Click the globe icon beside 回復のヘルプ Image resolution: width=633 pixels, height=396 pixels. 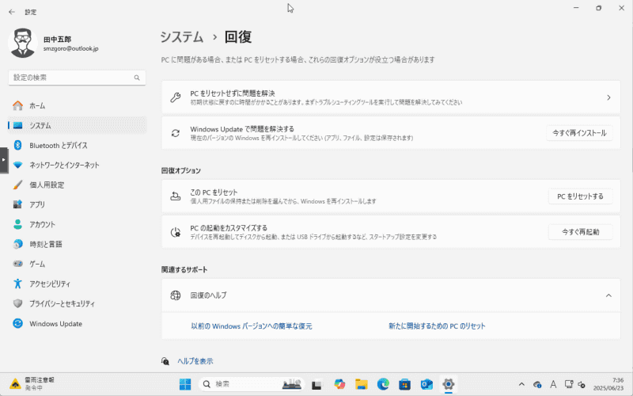point(175,295)
